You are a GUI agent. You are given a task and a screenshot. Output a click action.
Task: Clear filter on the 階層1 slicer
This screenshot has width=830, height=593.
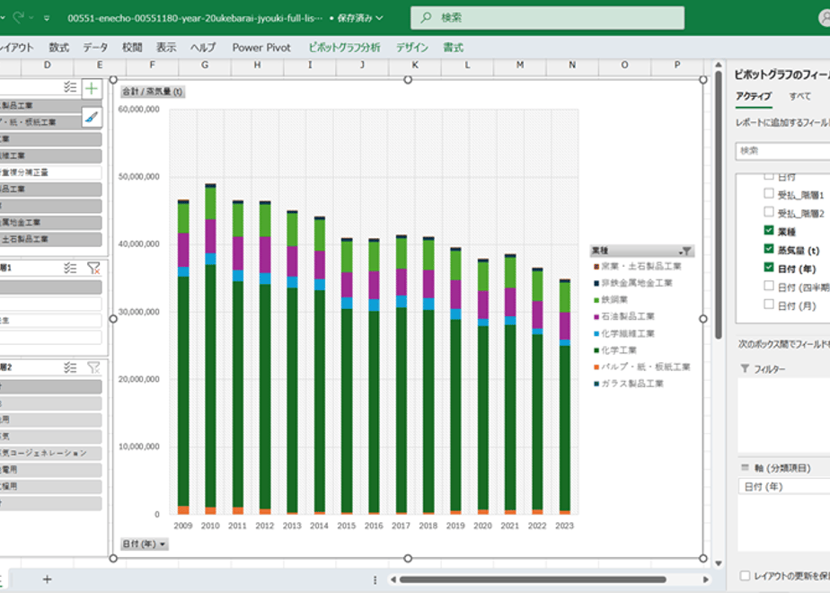pos(93,268)
